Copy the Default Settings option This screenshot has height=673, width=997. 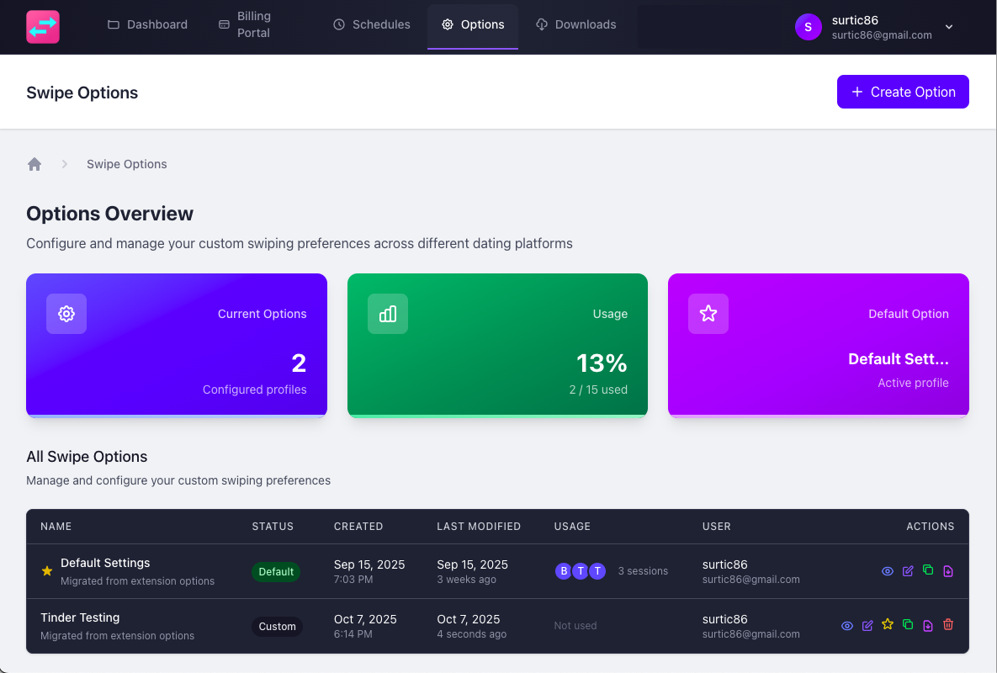click(x=928, y=571)
